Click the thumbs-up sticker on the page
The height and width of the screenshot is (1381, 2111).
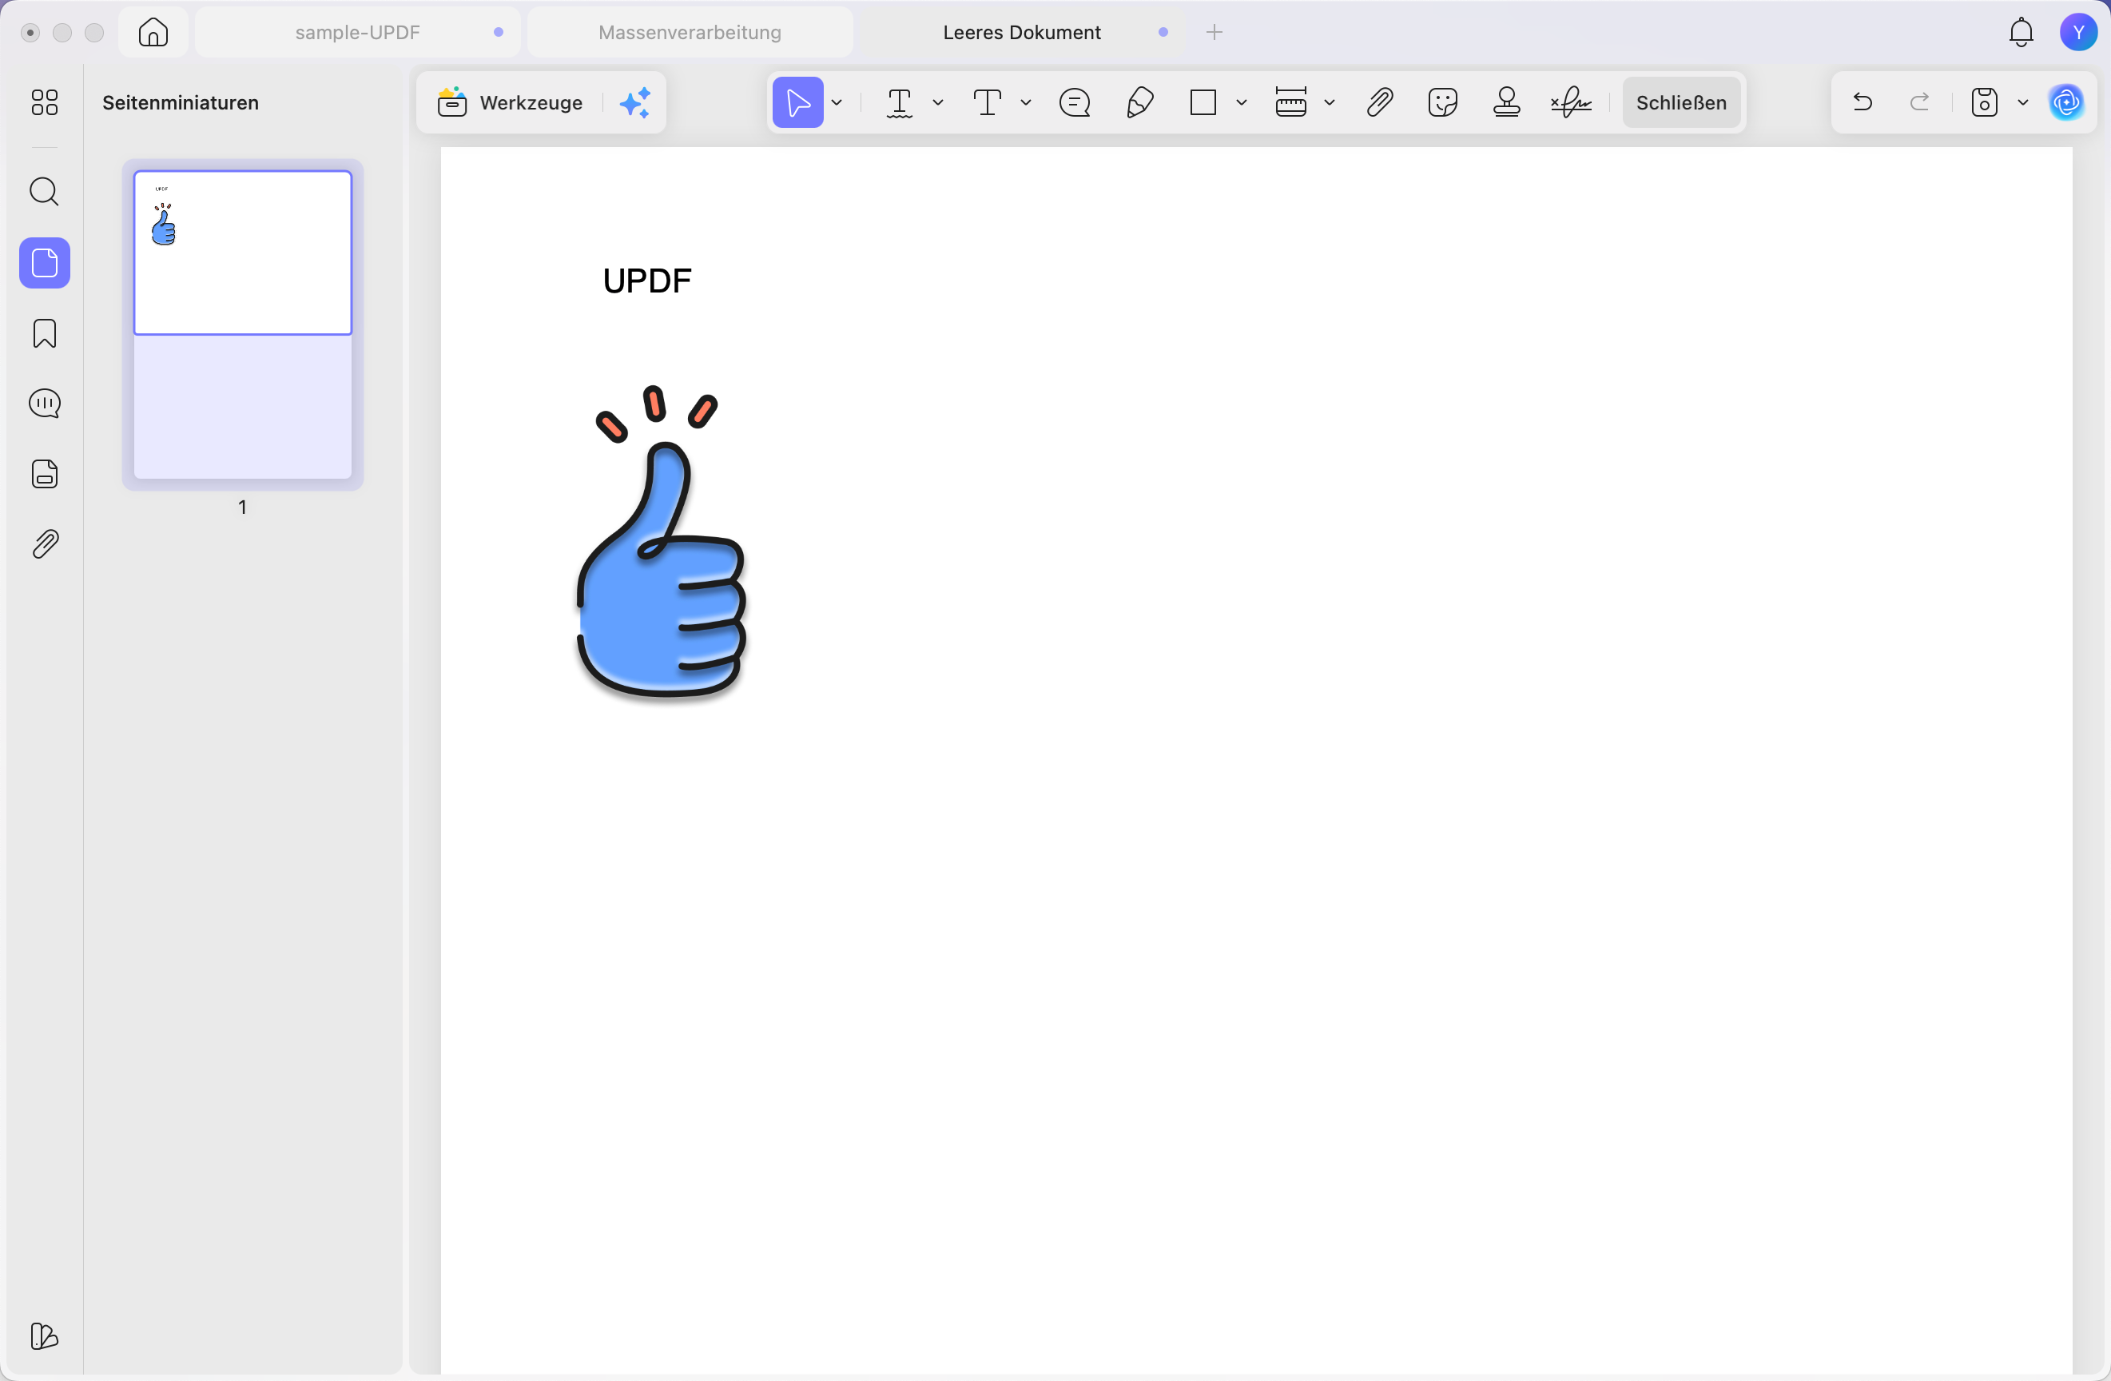tap(661, 543)
